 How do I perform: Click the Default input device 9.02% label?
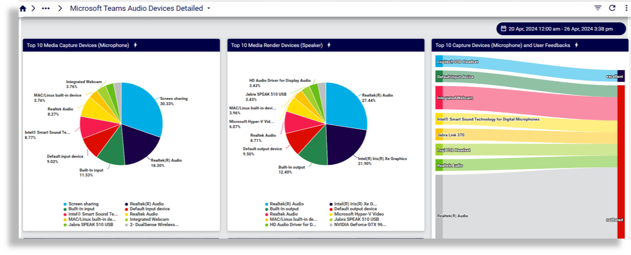pyautogui.click(x=65, y=159)
